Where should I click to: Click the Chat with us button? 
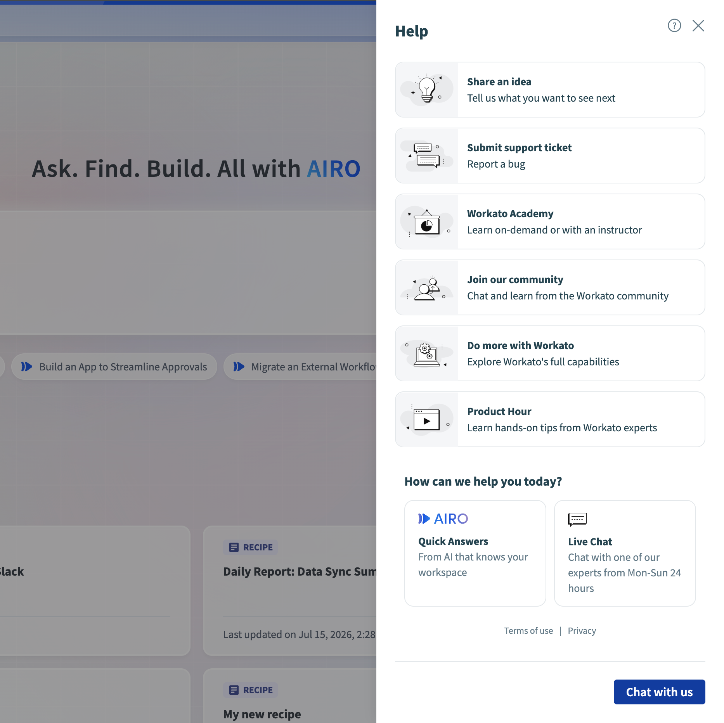point(659,692)
